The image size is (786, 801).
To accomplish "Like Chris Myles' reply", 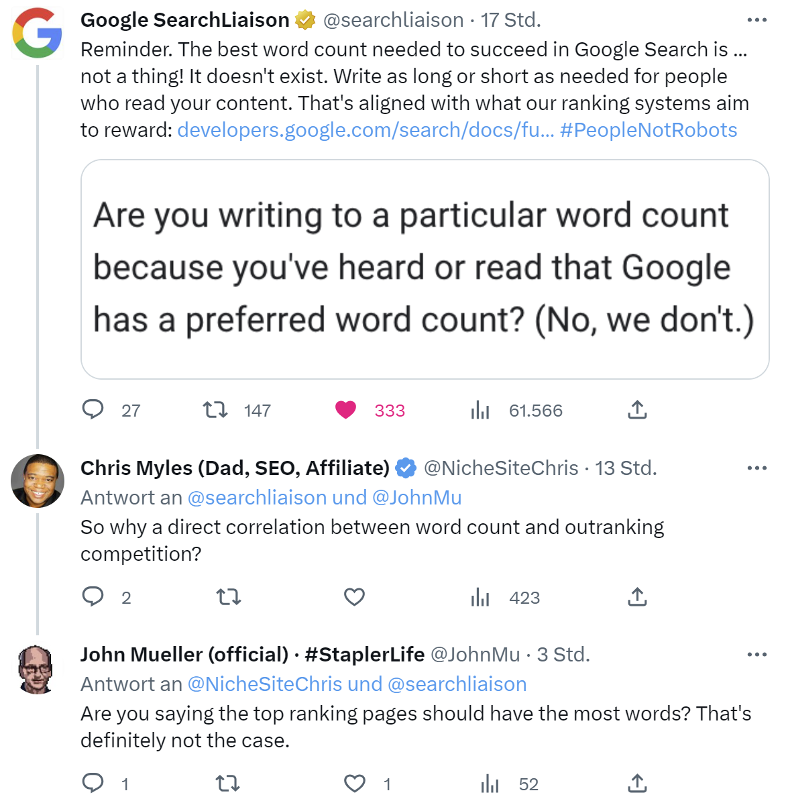I will click(354, 596).
